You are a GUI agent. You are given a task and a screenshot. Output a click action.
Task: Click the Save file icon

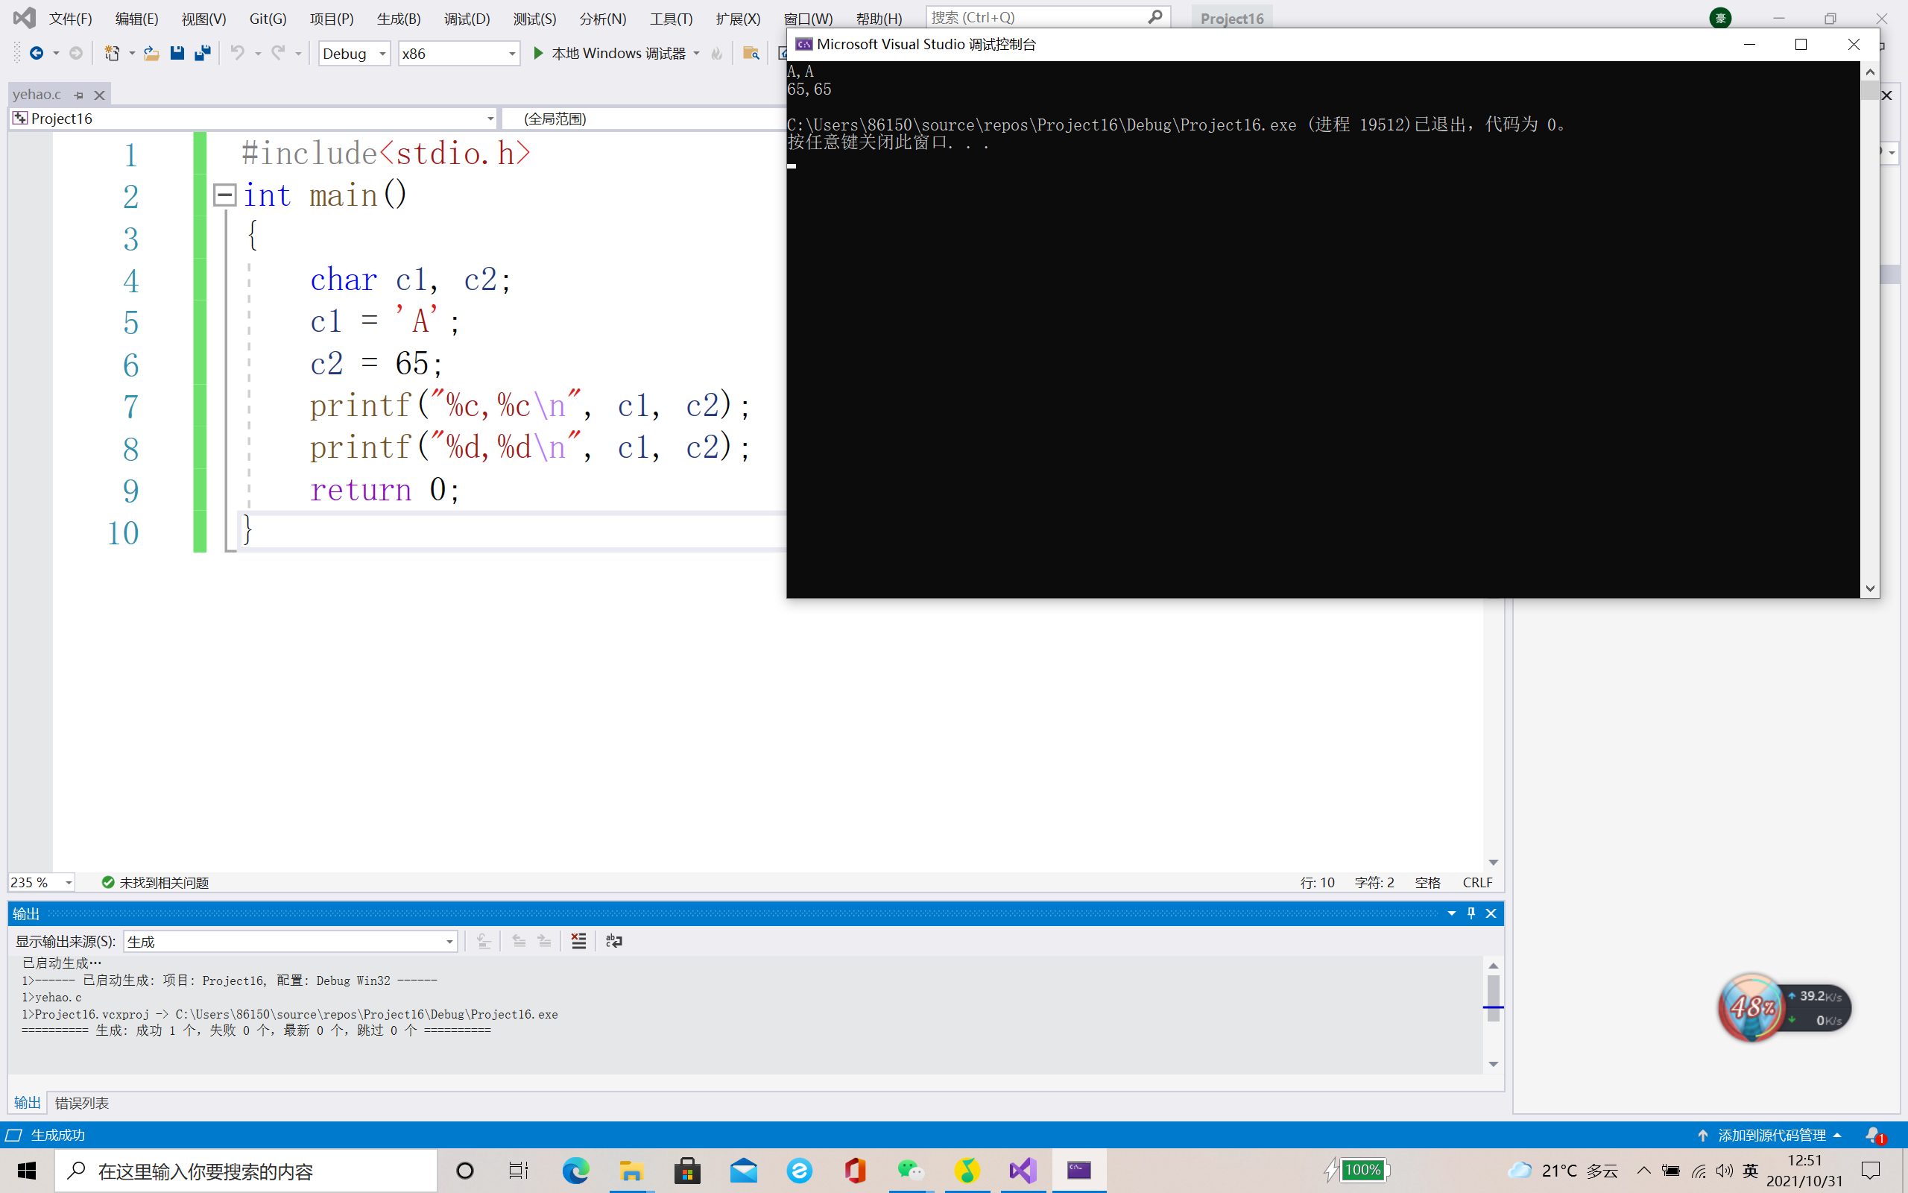coord(177,53)
